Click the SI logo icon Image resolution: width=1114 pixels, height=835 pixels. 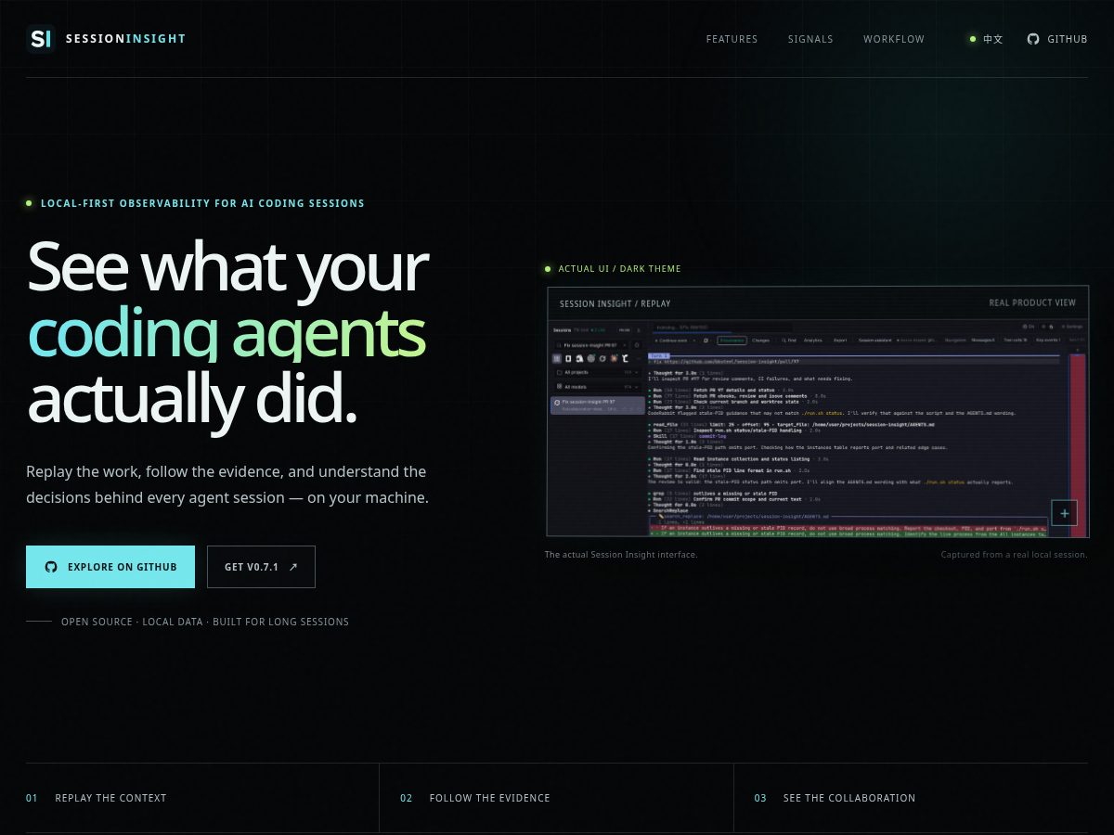tap(40, 39)
